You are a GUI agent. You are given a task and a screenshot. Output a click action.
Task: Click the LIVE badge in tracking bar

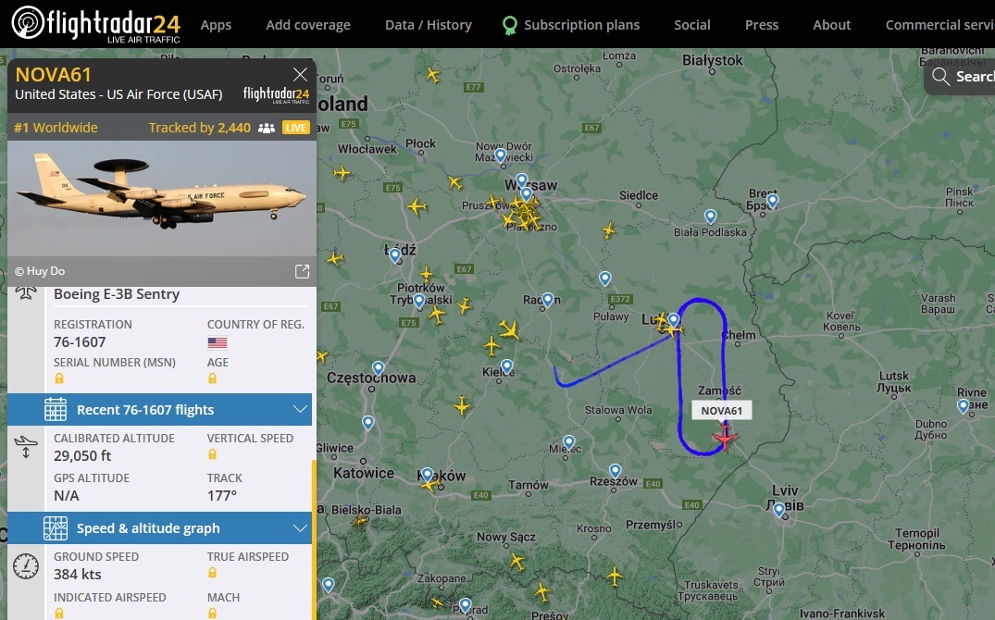click(295, 128)
